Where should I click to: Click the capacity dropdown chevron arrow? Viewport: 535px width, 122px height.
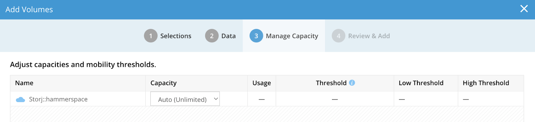pos(216,99)
